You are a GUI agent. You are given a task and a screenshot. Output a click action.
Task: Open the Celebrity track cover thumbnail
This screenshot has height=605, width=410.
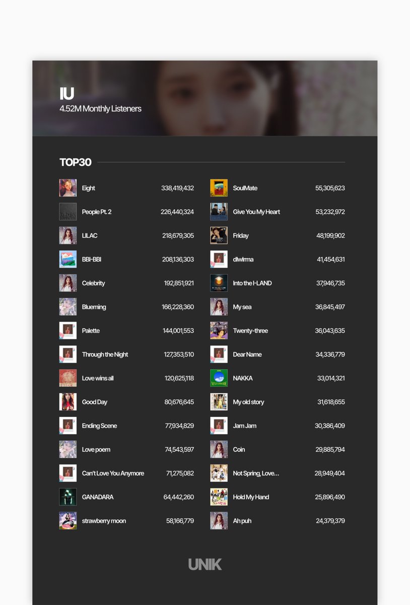click(68, 283)
